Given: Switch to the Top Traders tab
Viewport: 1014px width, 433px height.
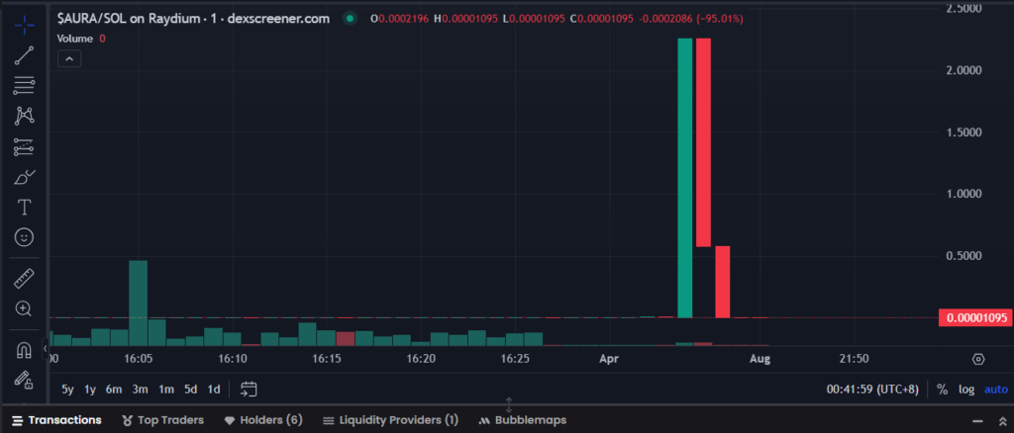Looking at the screenshot, I should point(163,420).
